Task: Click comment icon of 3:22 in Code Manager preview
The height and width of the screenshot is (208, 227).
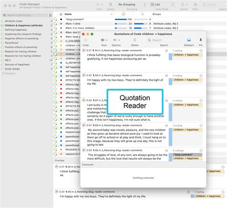Action: [x=188, y=192]
